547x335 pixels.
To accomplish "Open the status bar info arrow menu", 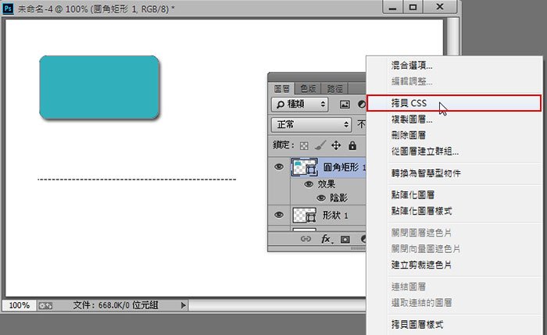I will pyautogui.click(x=184, y=306).
